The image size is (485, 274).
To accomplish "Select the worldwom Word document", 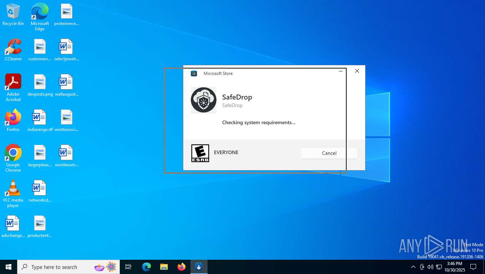I will tap(66, 156).
